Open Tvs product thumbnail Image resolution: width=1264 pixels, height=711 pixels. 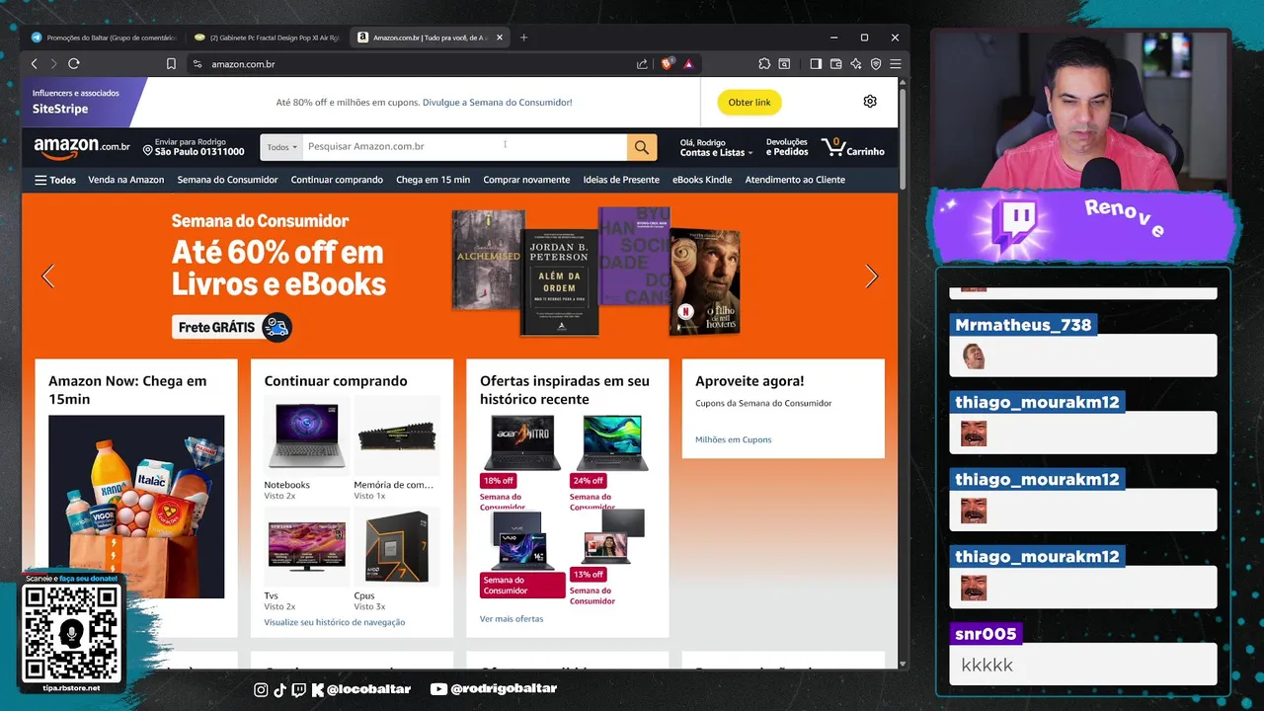(x=306, y=548)
